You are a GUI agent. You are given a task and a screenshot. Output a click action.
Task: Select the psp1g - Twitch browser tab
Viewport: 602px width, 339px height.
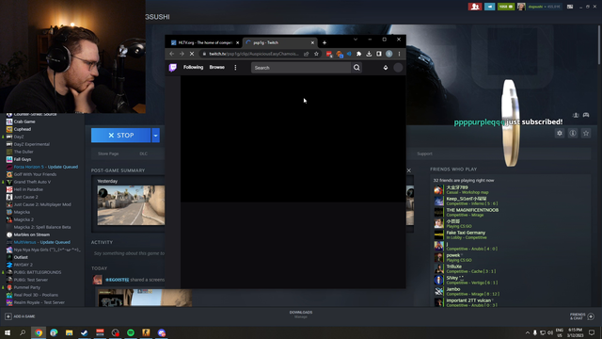pyautogui.click(x=280, y=42)
